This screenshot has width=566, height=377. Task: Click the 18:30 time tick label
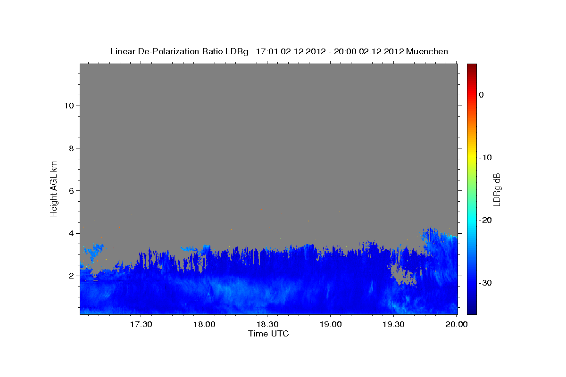267,325
